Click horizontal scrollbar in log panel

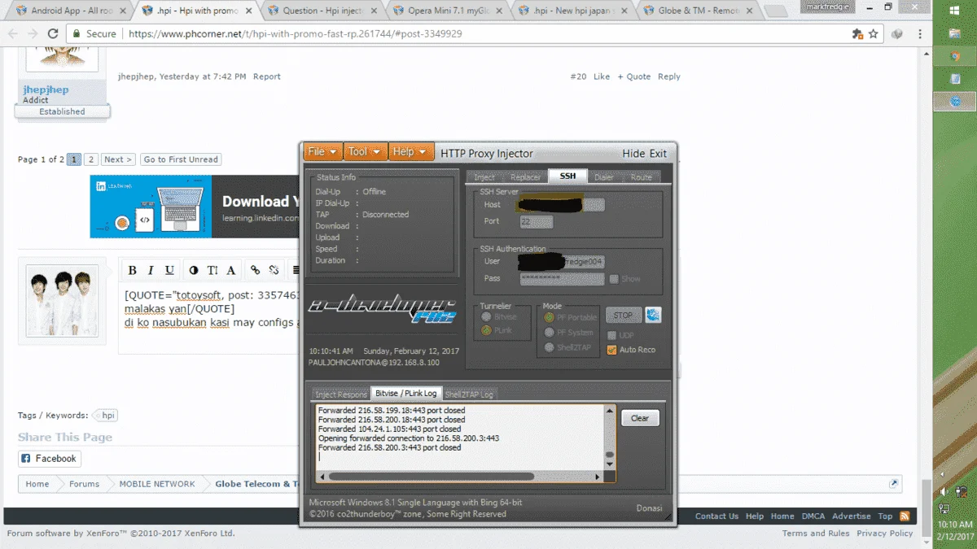pyautogui.click(x=431, y=477)
